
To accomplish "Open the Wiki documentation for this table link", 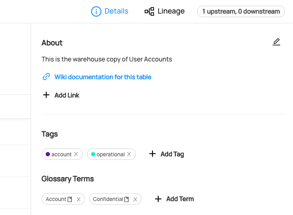I will [103, 77].
